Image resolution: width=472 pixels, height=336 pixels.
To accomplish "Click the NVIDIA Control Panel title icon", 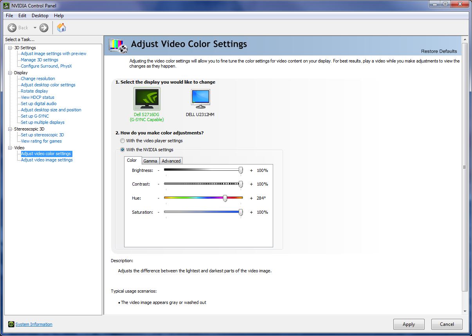I will point(7,5).
